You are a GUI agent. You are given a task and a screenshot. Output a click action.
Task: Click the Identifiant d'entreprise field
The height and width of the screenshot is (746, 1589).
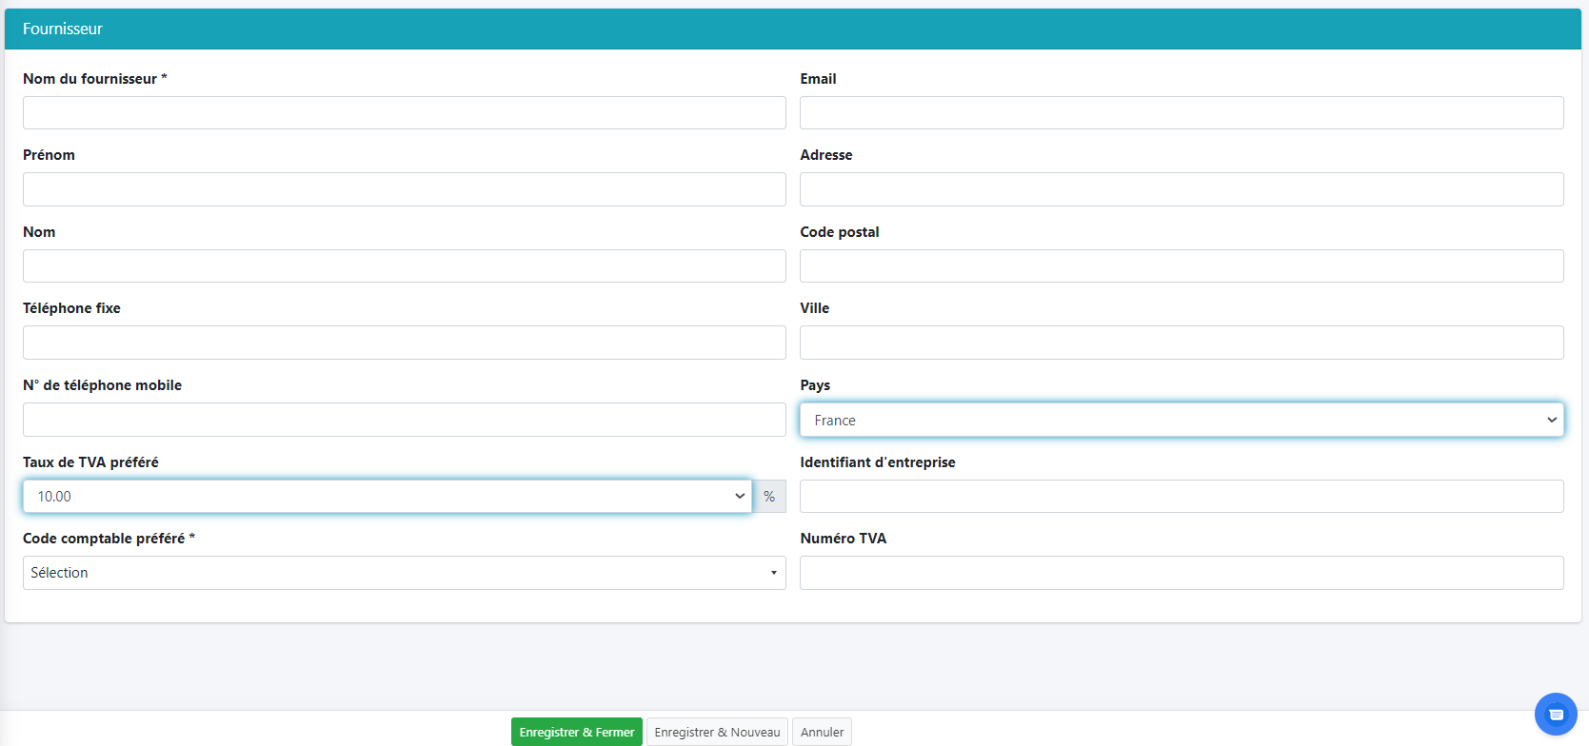1181,497
